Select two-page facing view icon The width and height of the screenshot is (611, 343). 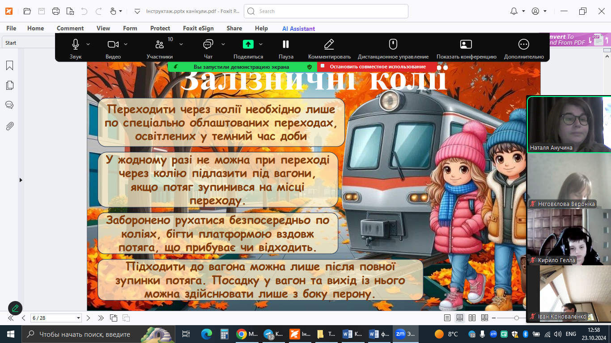[472, 318]
